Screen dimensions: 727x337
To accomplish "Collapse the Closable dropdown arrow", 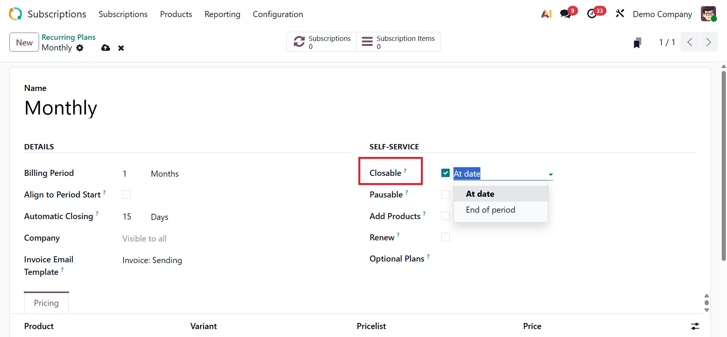I will pyautogui.click(x=550, y=174).
